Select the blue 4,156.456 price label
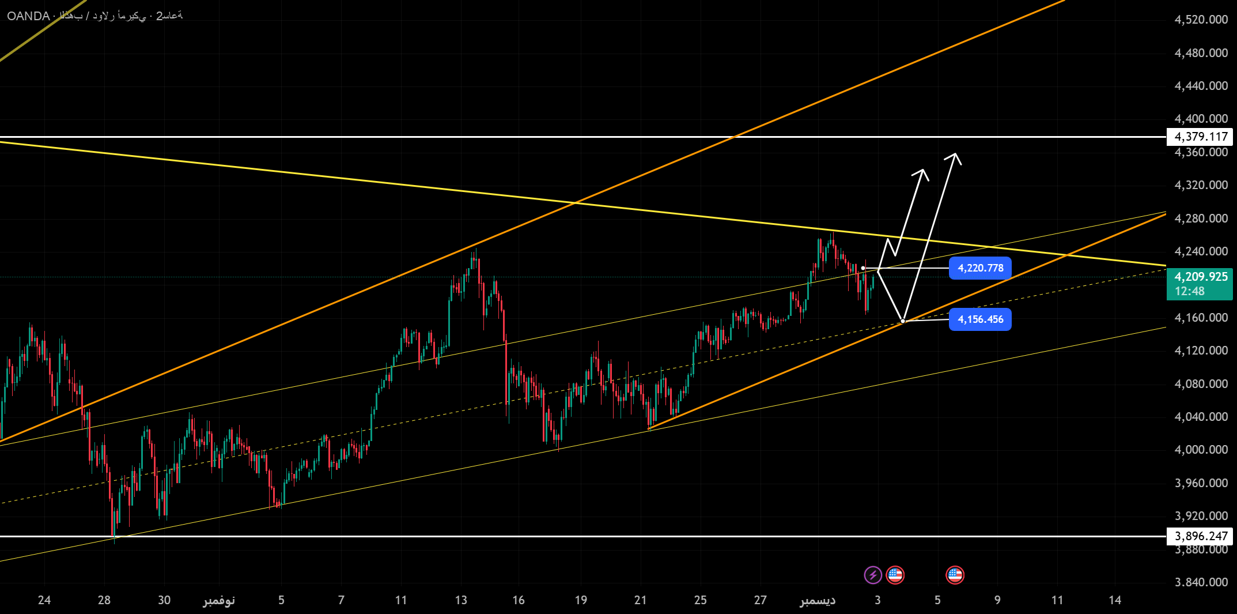Image resolution: width=1237 pixels, height=614 pixels. click(x=980, y=319)
